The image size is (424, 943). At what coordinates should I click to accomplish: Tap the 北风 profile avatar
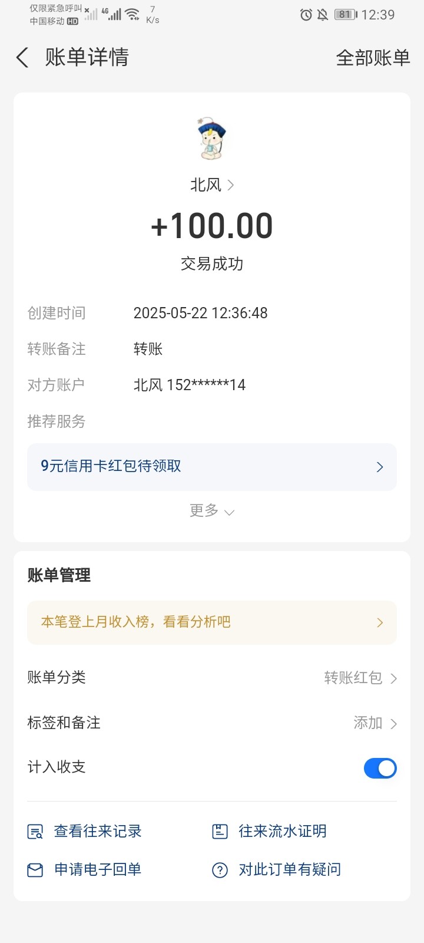point(211,139)
